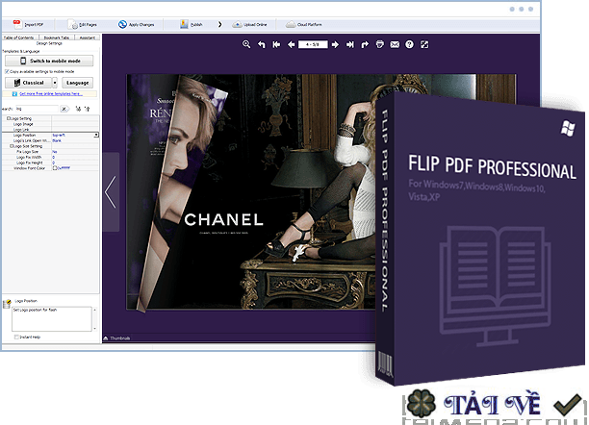Click the Publish toolbar icon

[184, 24]
